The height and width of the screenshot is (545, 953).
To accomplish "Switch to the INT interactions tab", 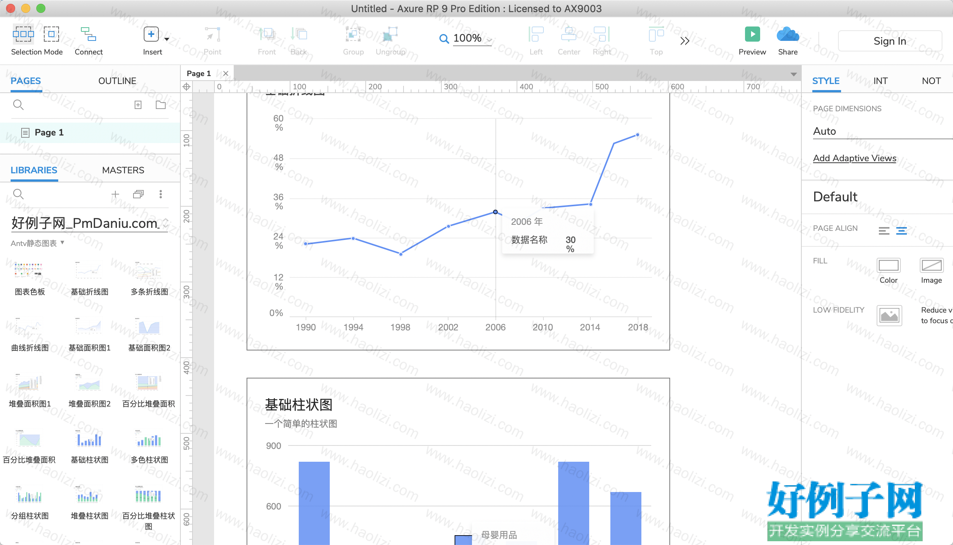I will click(880, 81).
